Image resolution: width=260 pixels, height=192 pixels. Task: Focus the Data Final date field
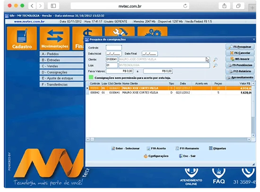(x=149, y=54)
